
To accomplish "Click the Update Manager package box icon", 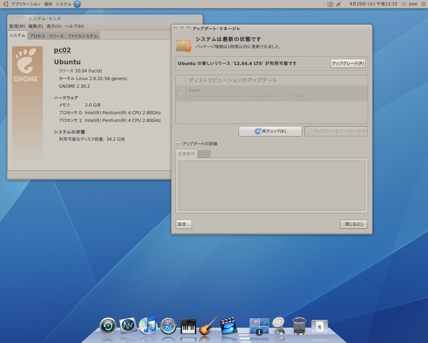I will [x=184, y=45].
